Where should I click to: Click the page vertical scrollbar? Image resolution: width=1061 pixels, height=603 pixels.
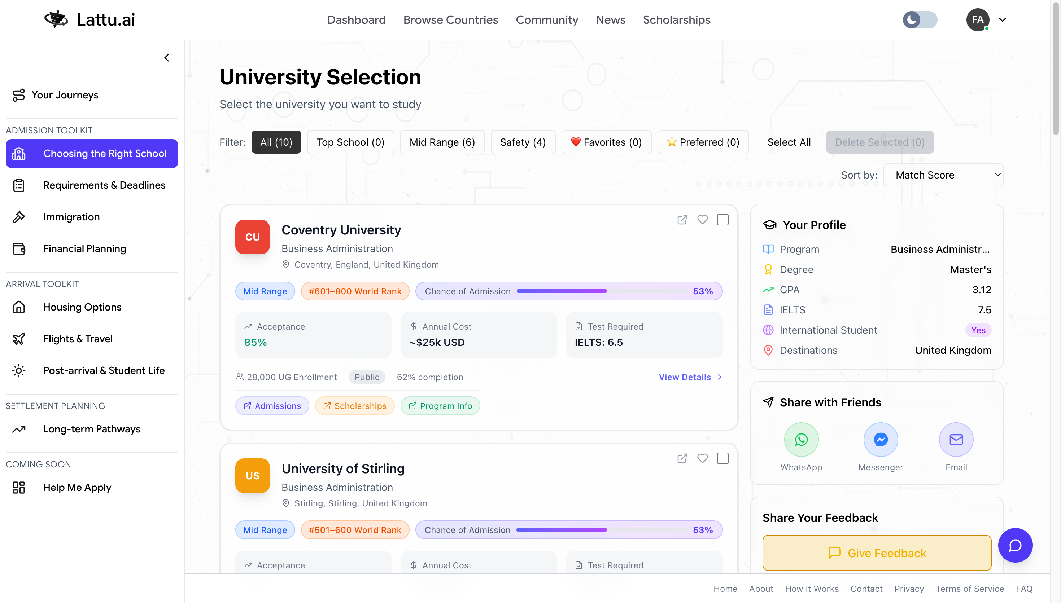coord(1056,68)
